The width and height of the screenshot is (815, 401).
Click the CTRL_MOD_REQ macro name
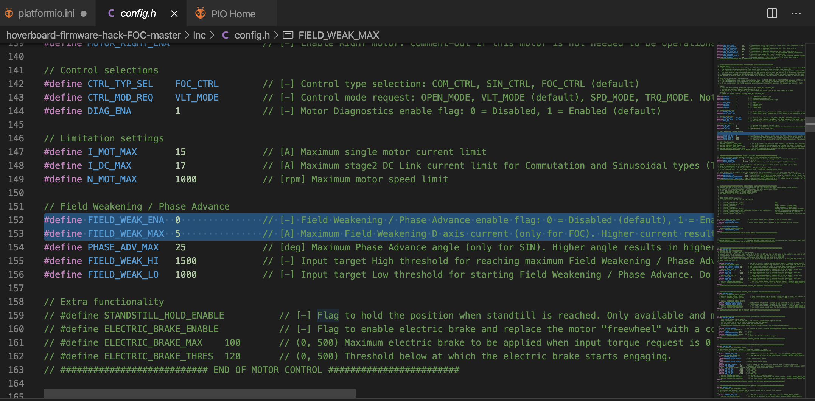(x=120, y=98)
